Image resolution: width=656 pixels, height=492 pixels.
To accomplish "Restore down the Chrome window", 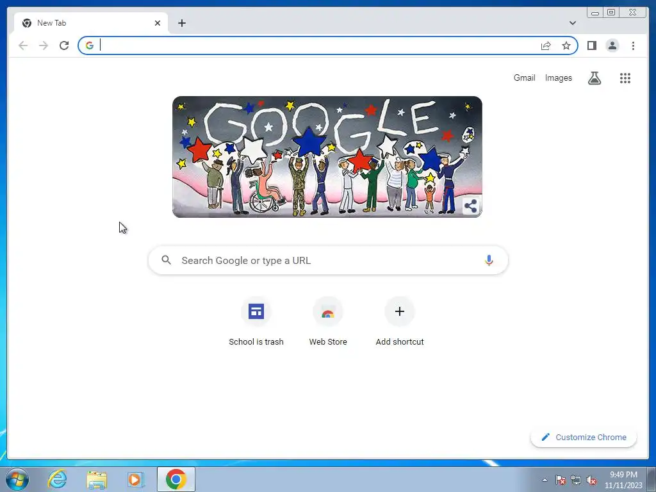I will [x=611, y=13].
